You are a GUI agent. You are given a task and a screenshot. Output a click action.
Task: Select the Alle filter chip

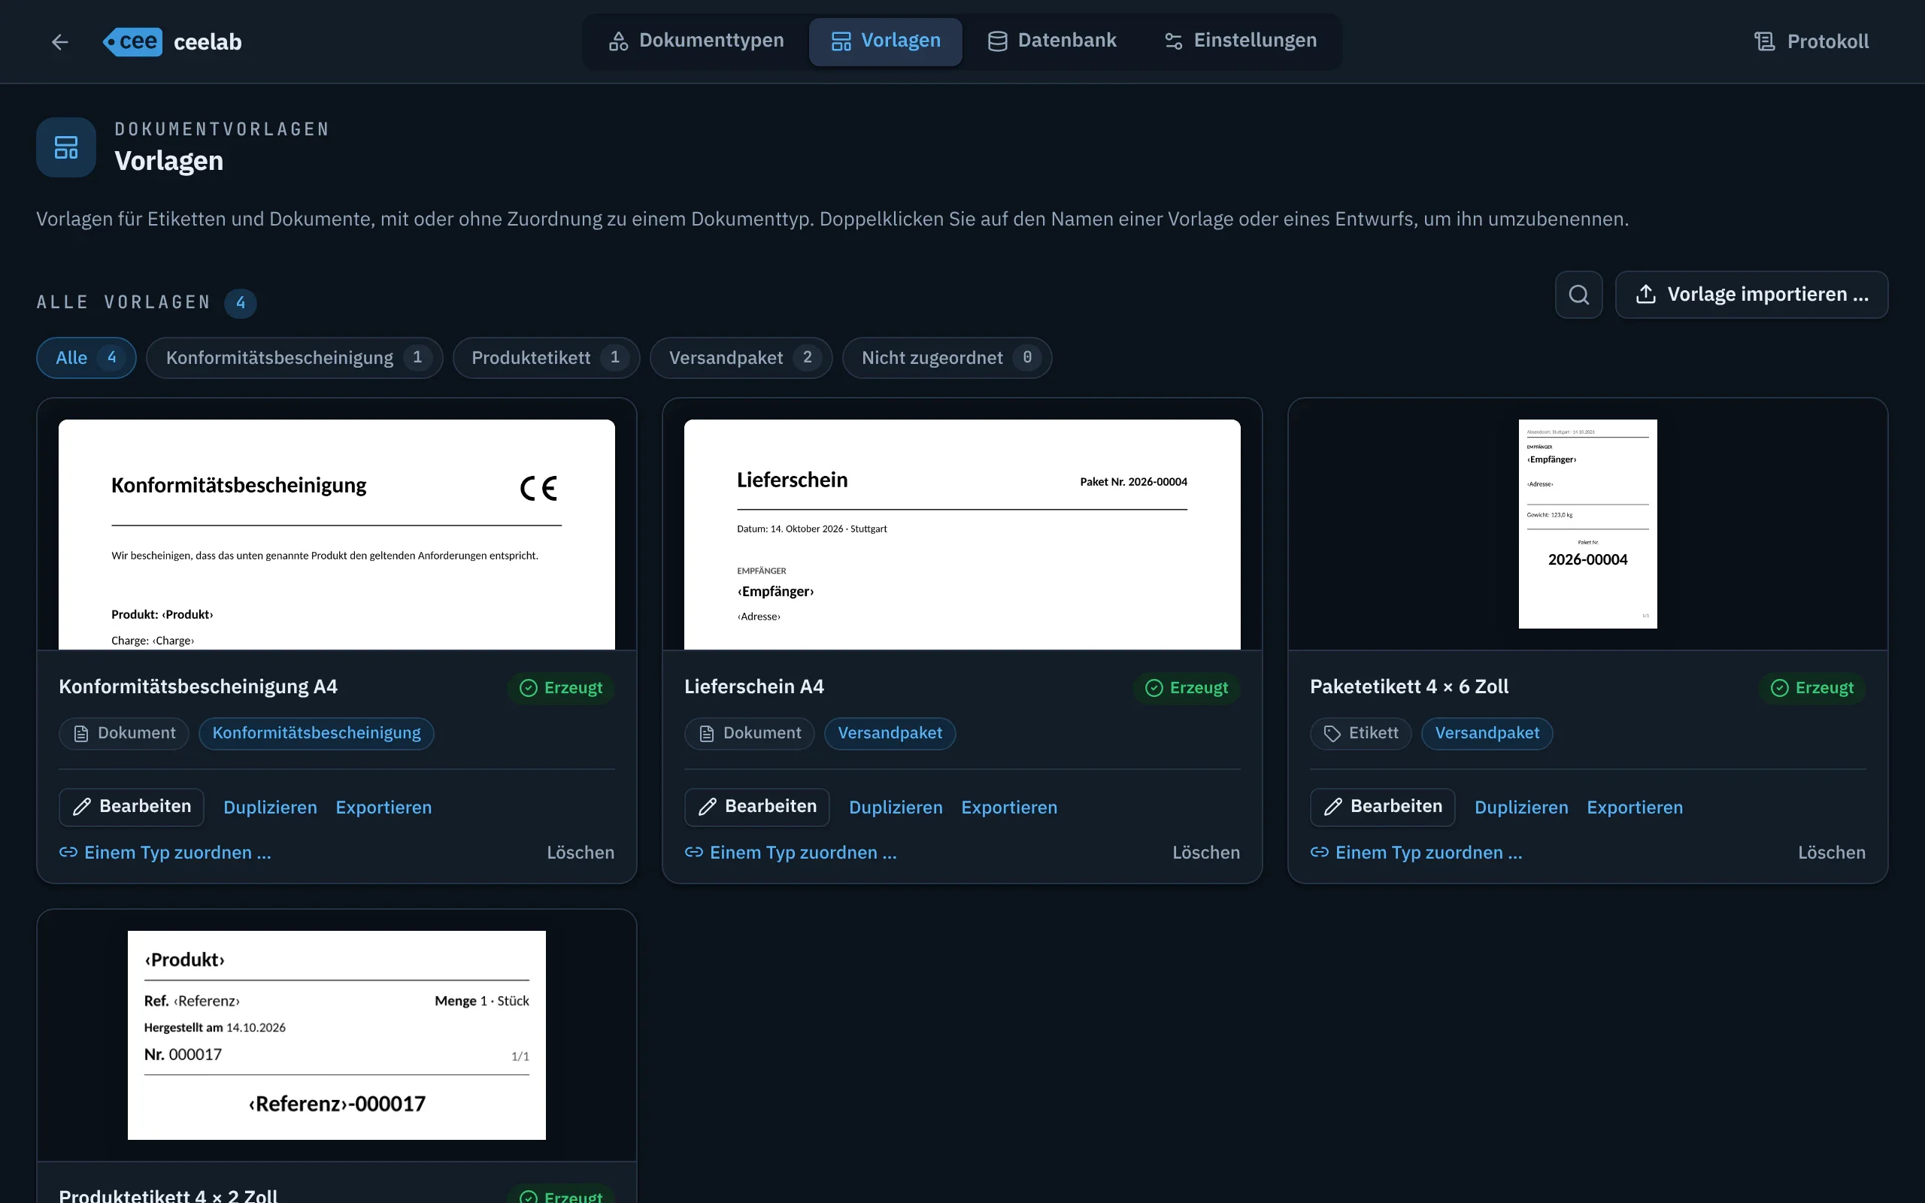86,358
